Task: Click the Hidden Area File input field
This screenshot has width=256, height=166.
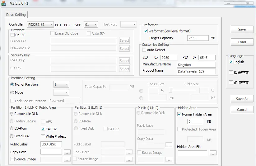Action: click(x=193, y=153)
